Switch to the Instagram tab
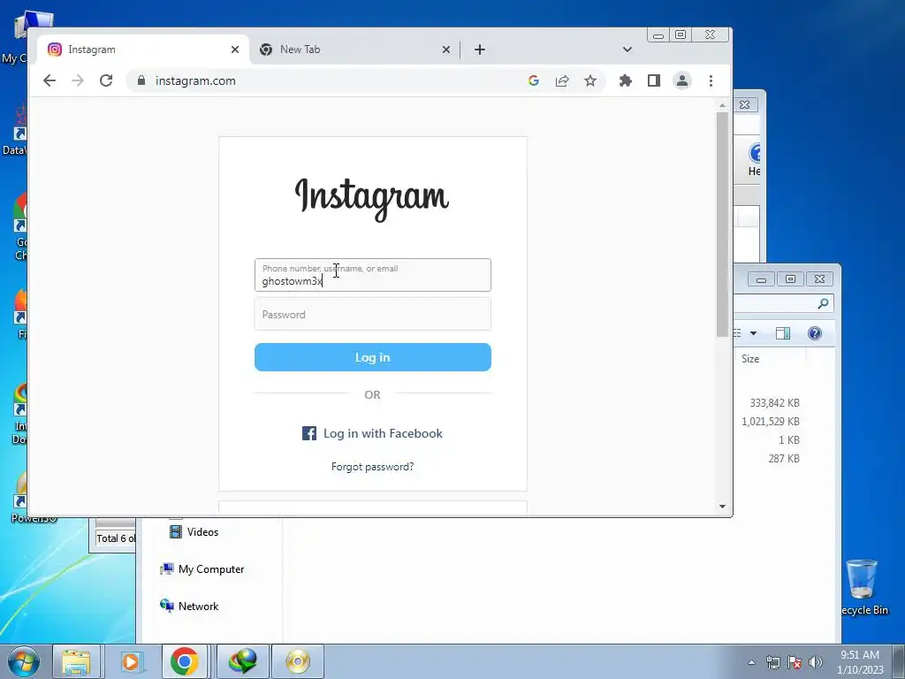 143,50
